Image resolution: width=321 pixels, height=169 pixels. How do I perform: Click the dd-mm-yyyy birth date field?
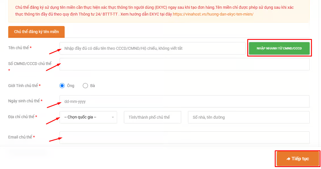pos(184,101)
